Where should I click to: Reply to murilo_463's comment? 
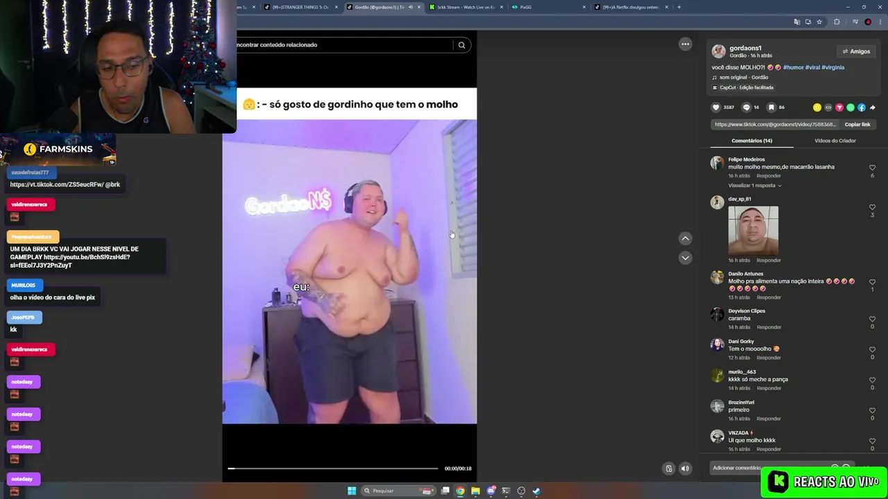tap(769, 388)
